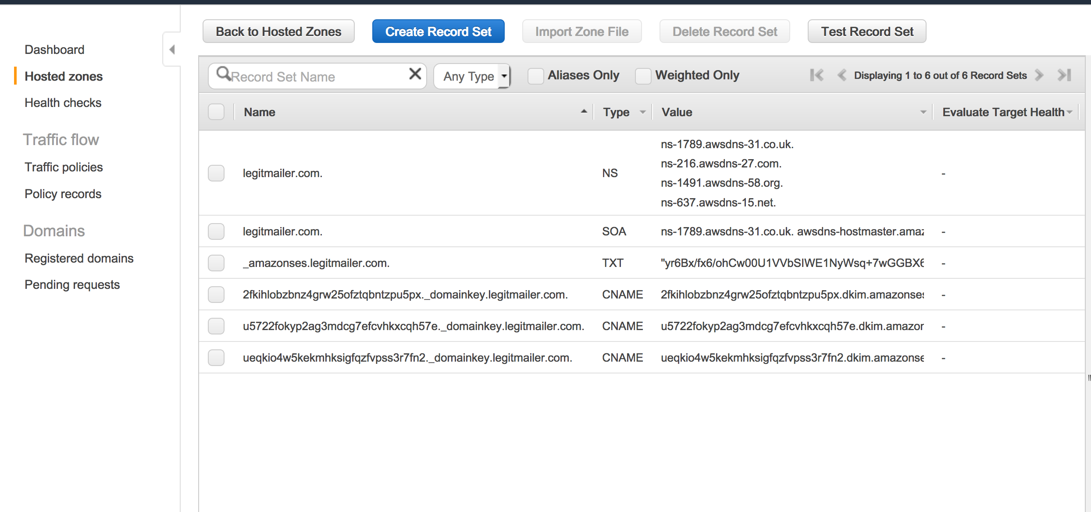Collapse the left navigation sidebar arrow
This screenshot has width=1091, height=512.
pos(172,50)
